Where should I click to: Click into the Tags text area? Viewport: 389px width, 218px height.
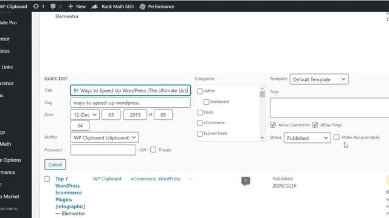(329, 108)
